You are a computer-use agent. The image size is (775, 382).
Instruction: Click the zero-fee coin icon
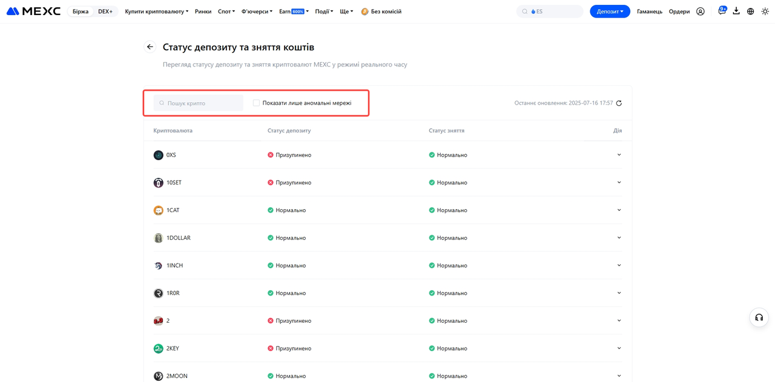[x=364, y=11]
